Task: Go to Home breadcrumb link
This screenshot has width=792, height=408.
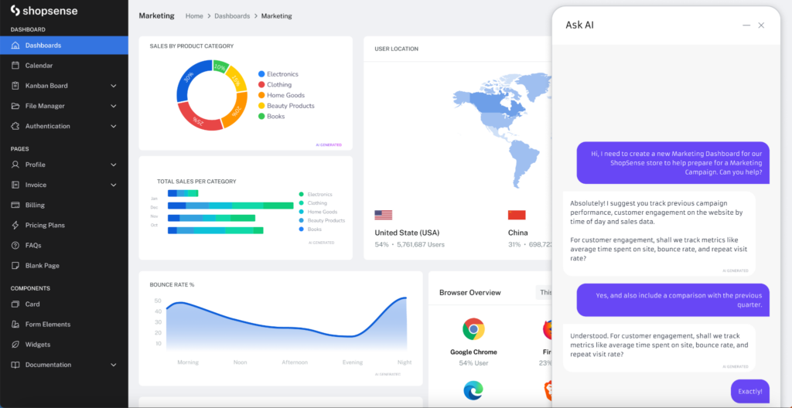Action: point(194,16)
